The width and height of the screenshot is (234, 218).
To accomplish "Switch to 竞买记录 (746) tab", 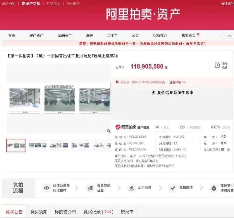I will [99, 212].
